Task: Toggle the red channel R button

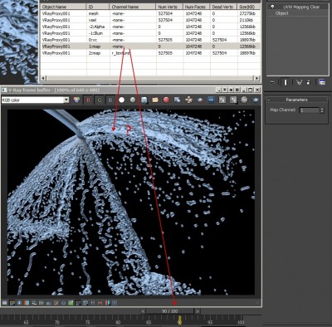Action: pos(88,100)
